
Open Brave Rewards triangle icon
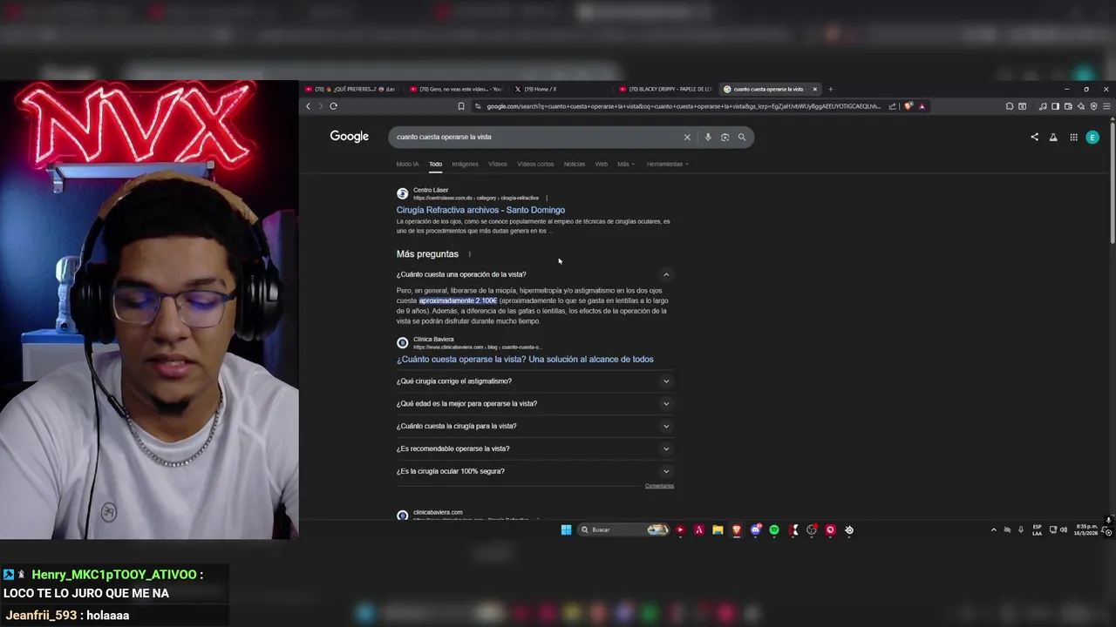[x=922, y=106]
